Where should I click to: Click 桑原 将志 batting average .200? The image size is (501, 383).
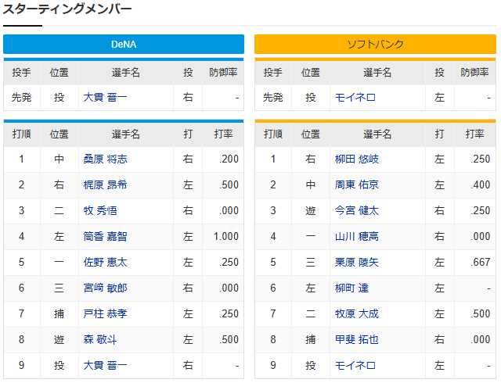coord(229,159)
